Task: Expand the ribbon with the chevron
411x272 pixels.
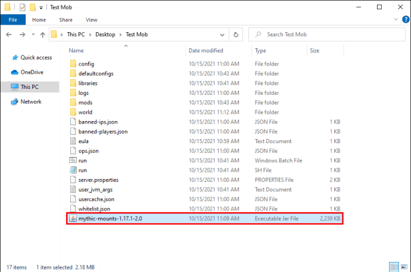Action: pyautogui.click(x=396, y=20)
